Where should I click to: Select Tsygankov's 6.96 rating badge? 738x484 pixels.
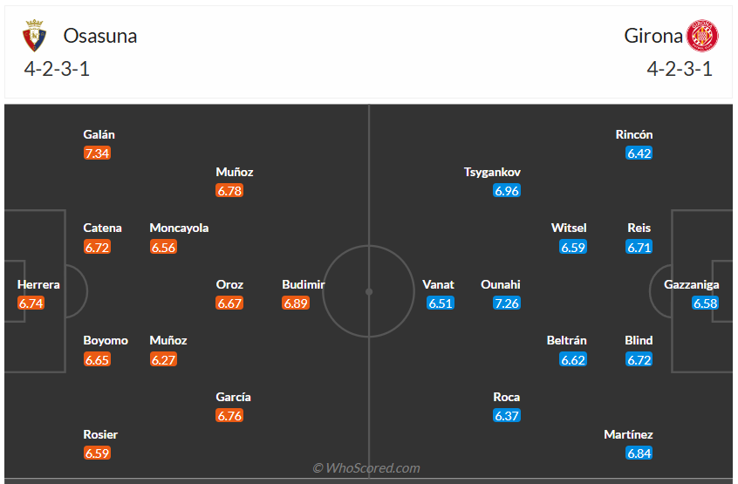pos(507,191)
